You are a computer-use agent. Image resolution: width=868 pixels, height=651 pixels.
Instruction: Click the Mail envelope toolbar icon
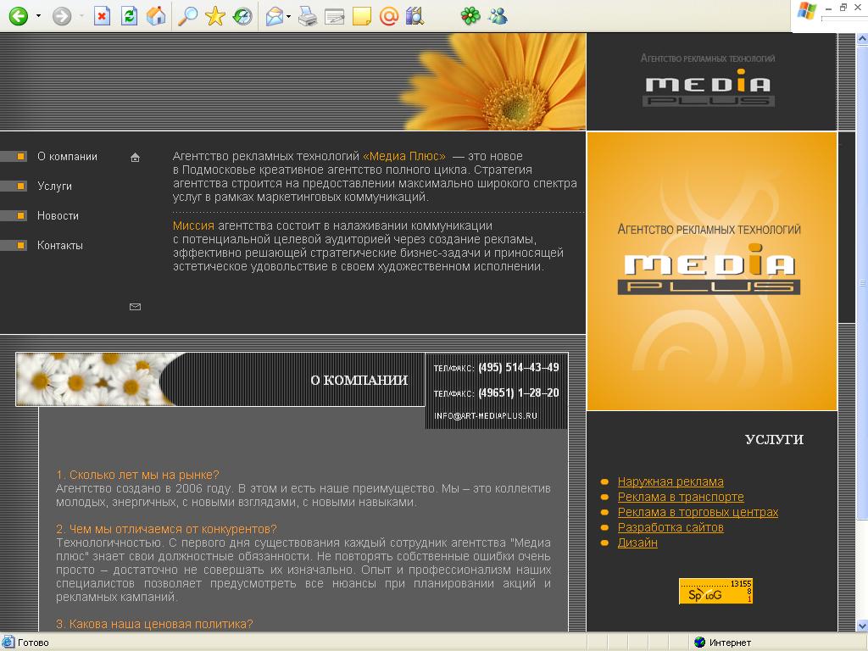pyautogui.click(x=275, y=17)
